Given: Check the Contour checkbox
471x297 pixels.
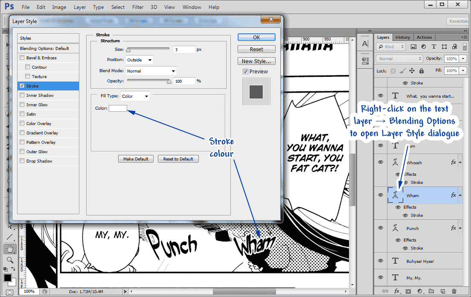Looking at the screenshot, I should [28, 67].
